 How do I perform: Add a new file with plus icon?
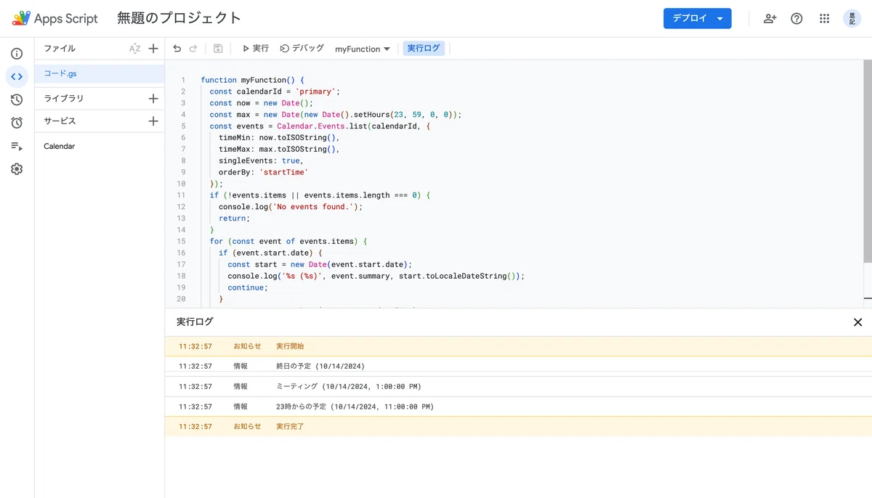coord(153,49)
